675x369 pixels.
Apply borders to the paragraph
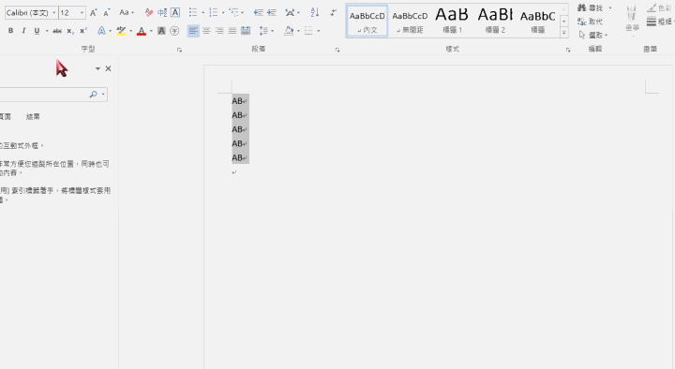308,31
